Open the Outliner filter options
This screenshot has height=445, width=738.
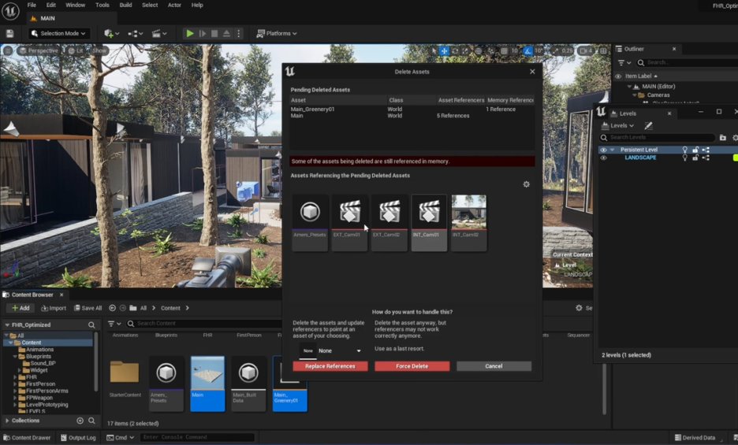click(x=624, y=62)
